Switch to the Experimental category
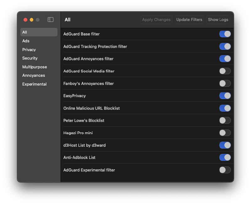The image size is (251, 205). tap(34, 84)
